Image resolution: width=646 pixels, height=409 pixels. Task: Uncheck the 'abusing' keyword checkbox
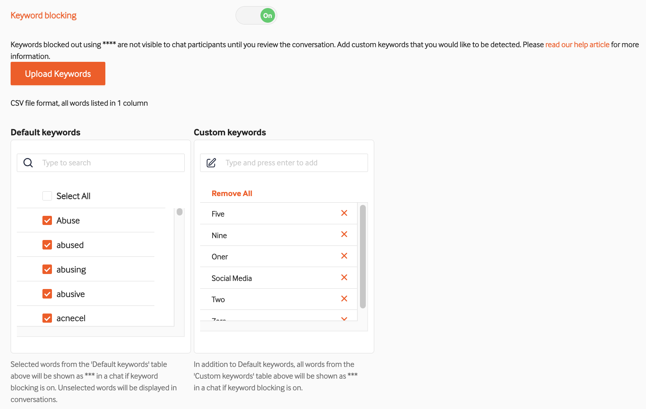point(47,269)
